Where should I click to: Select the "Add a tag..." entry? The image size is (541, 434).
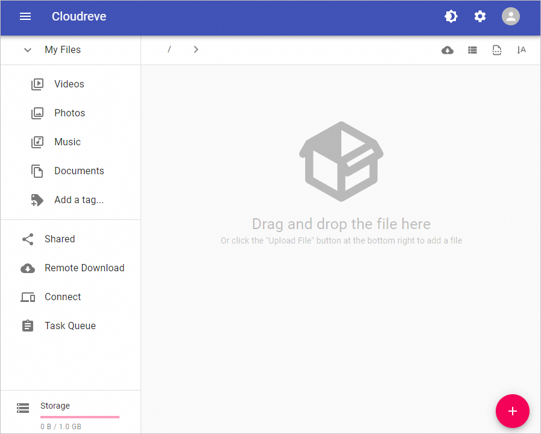(x=79, y=200)
